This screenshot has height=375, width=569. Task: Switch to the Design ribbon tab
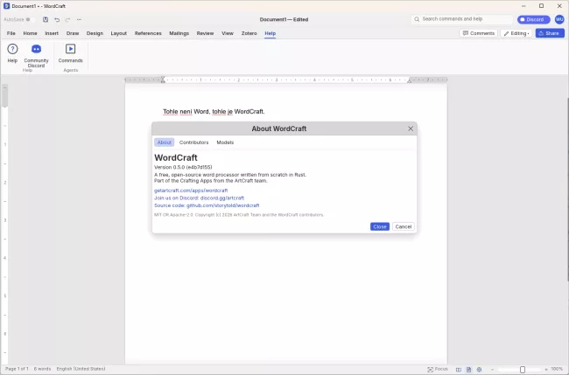95,33
